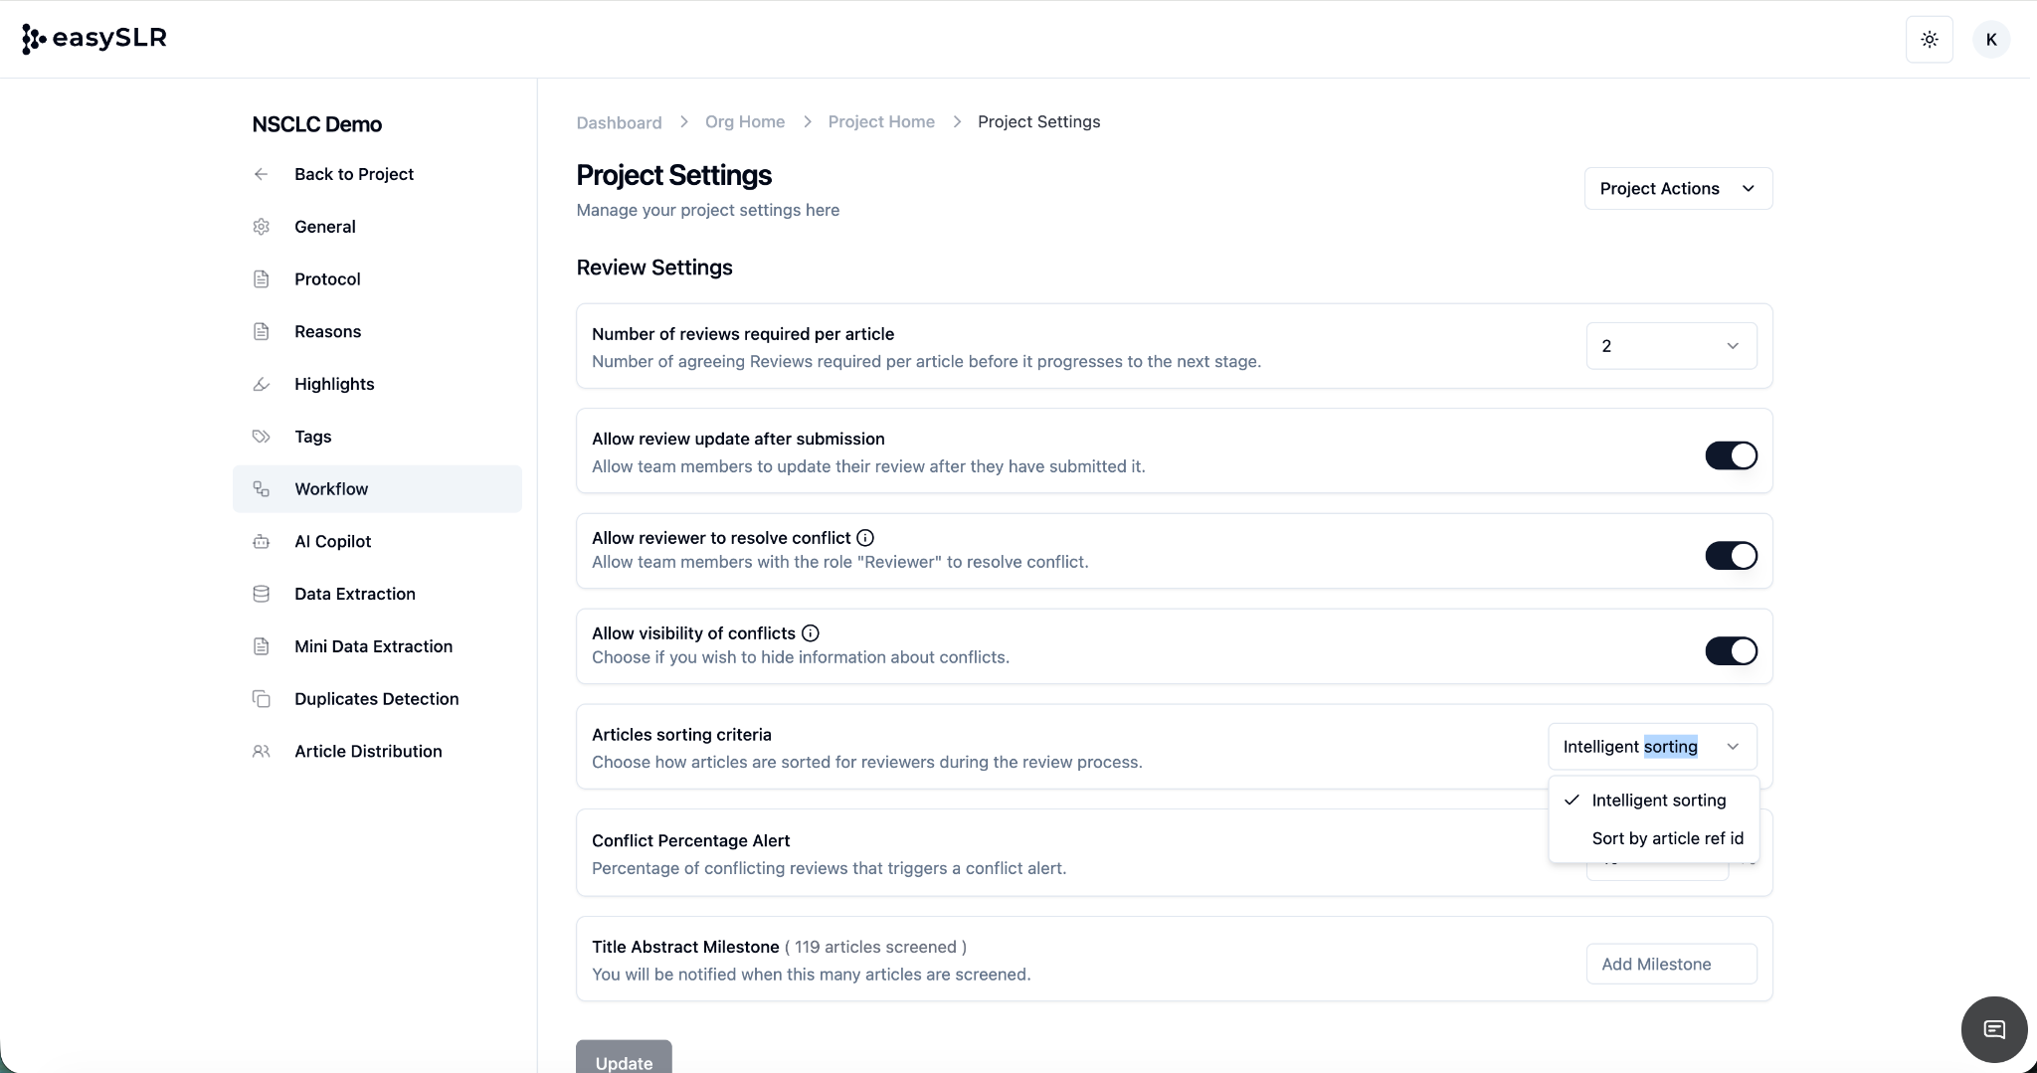2037x1073 pixels.
Task: Click the AI Copilot robot icon
Action: point(262,542)
